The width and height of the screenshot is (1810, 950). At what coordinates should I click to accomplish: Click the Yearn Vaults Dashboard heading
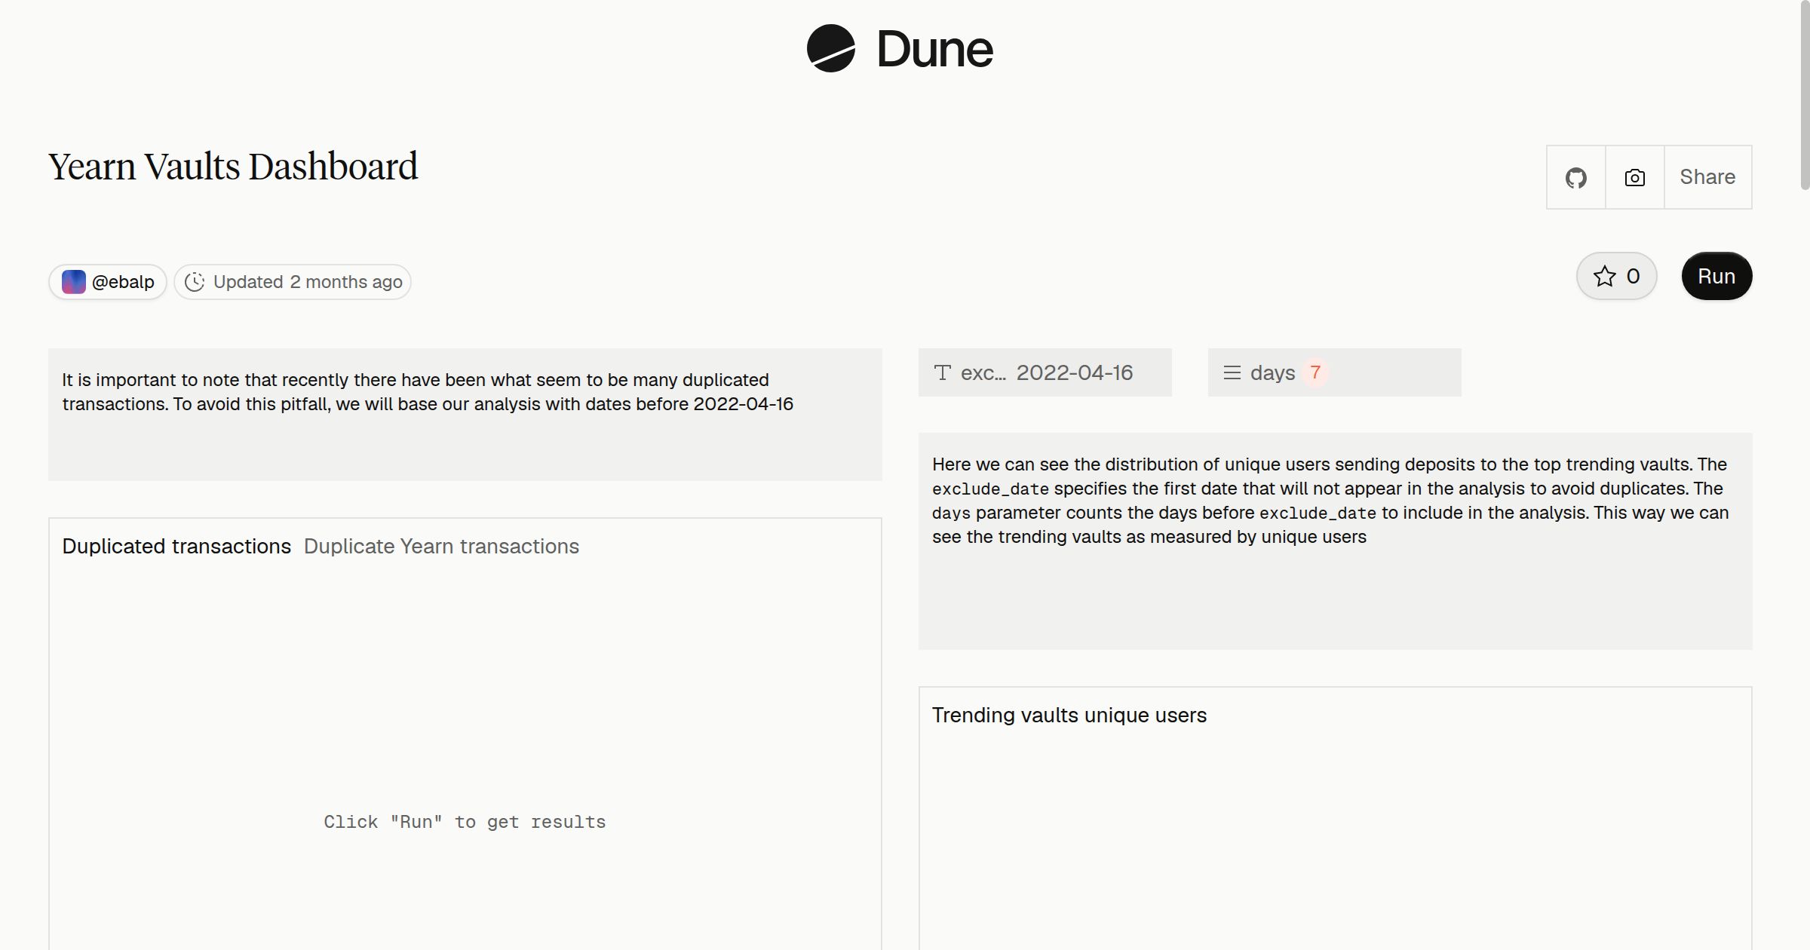[x=232, y=167]
